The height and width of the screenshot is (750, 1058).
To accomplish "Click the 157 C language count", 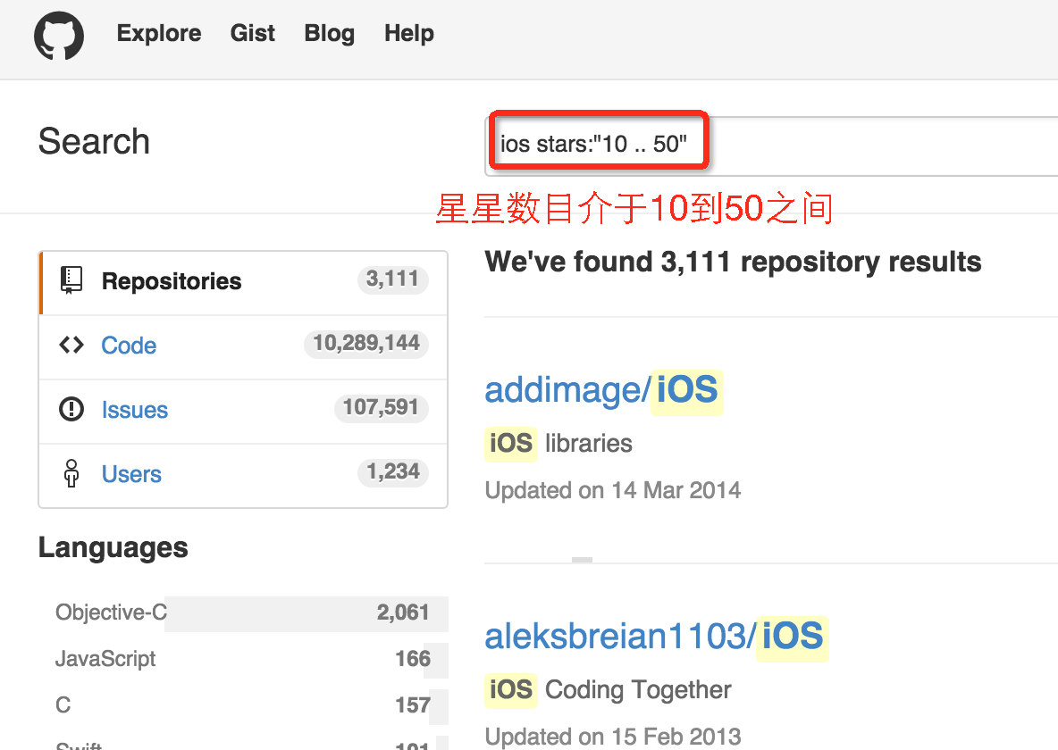I will tap(413, 705).
